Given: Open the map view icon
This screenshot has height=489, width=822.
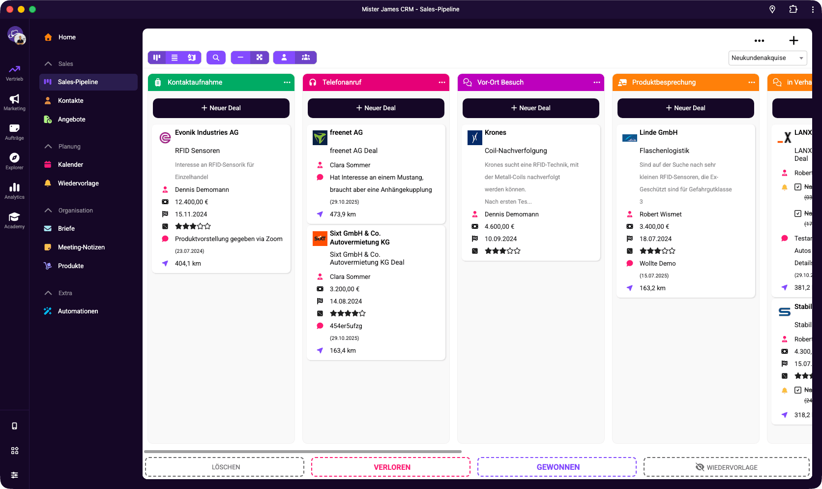Looking at the screenshot, I should point(192,58).
